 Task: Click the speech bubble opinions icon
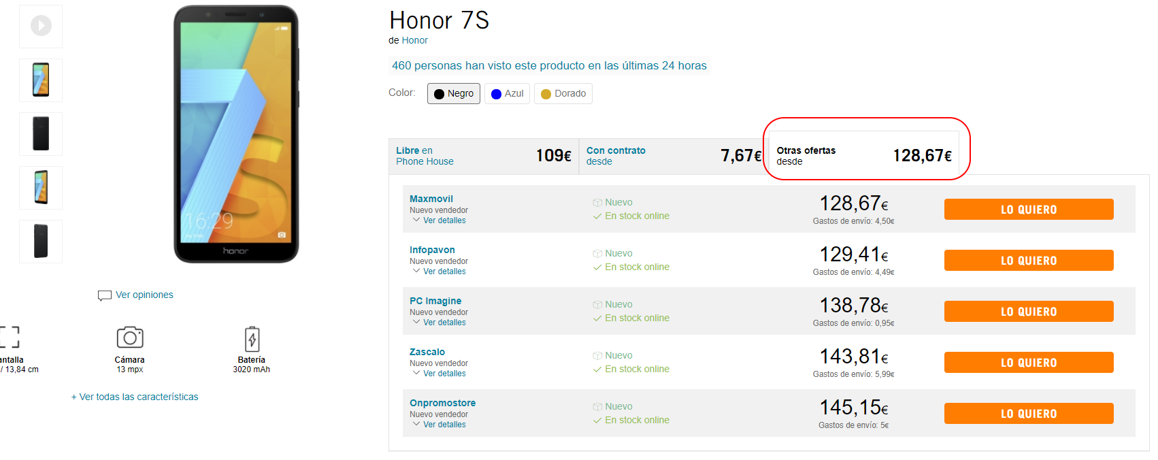point(104,295)
